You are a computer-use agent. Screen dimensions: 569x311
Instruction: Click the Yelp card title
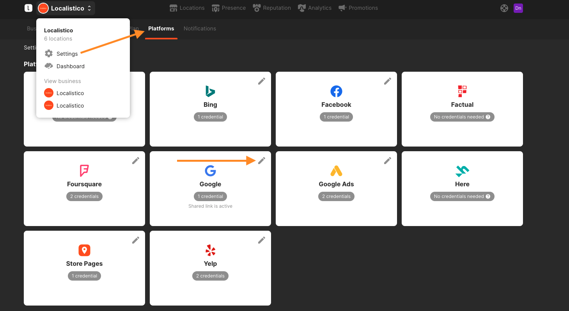(210, 263)
